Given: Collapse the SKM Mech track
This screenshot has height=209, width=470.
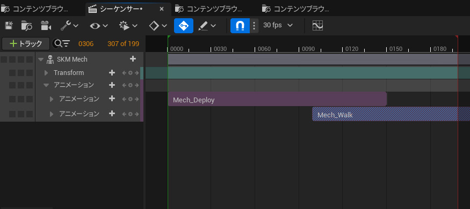Looking at the screenshot, I should (41, 59).
